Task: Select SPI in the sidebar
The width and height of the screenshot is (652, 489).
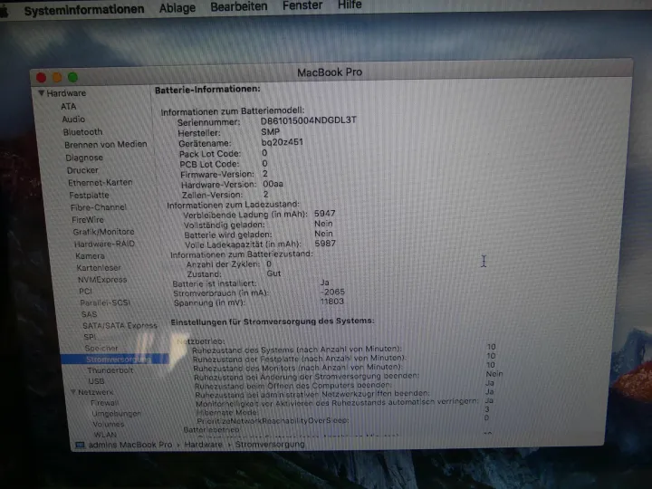Action: pos(90,337)
